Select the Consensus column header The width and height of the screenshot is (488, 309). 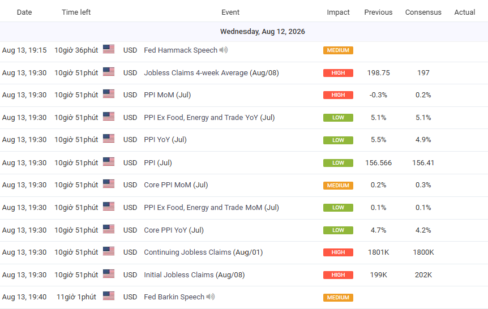point(423,12)
